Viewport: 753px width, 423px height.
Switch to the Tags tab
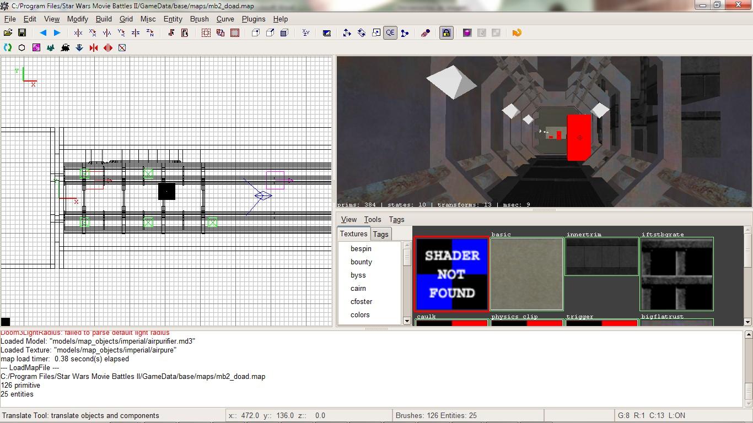[x=380, y=234]
